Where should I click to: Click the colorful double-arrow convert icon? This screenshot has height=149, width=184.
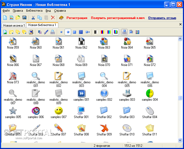[137, 32]
